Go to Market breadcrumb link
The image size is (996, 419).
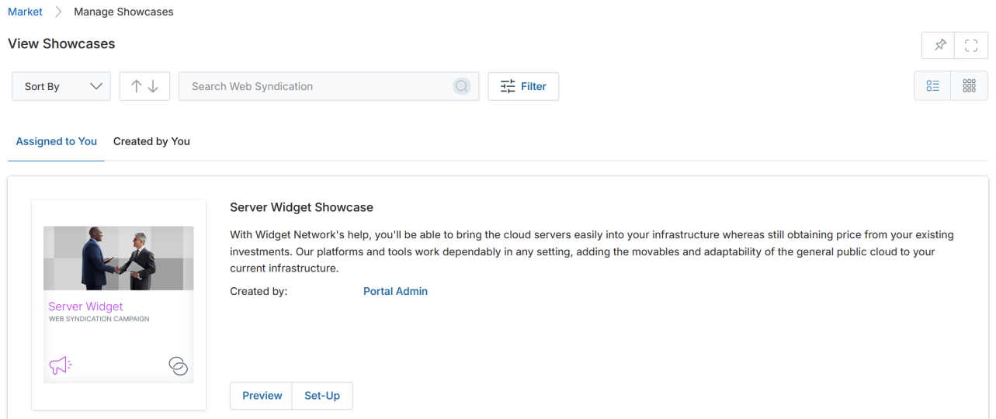[x=25, y=12]
